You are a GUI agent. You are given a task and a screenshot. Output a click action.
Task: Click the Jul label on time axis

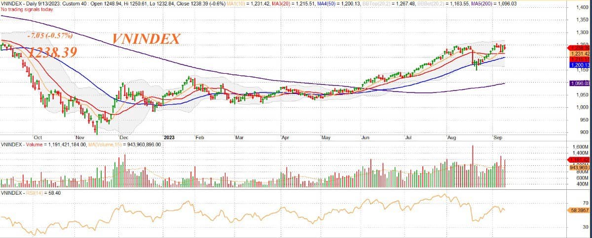click(409, 138)
